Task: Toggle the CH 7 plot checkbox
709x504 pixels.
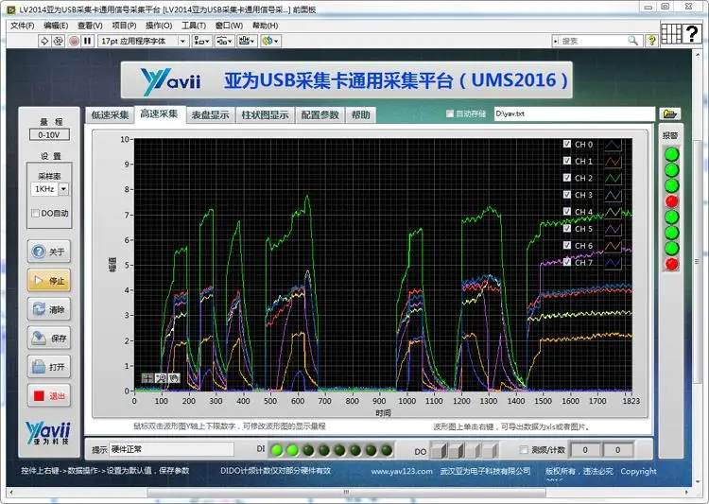Action: [x=567, y=262]
